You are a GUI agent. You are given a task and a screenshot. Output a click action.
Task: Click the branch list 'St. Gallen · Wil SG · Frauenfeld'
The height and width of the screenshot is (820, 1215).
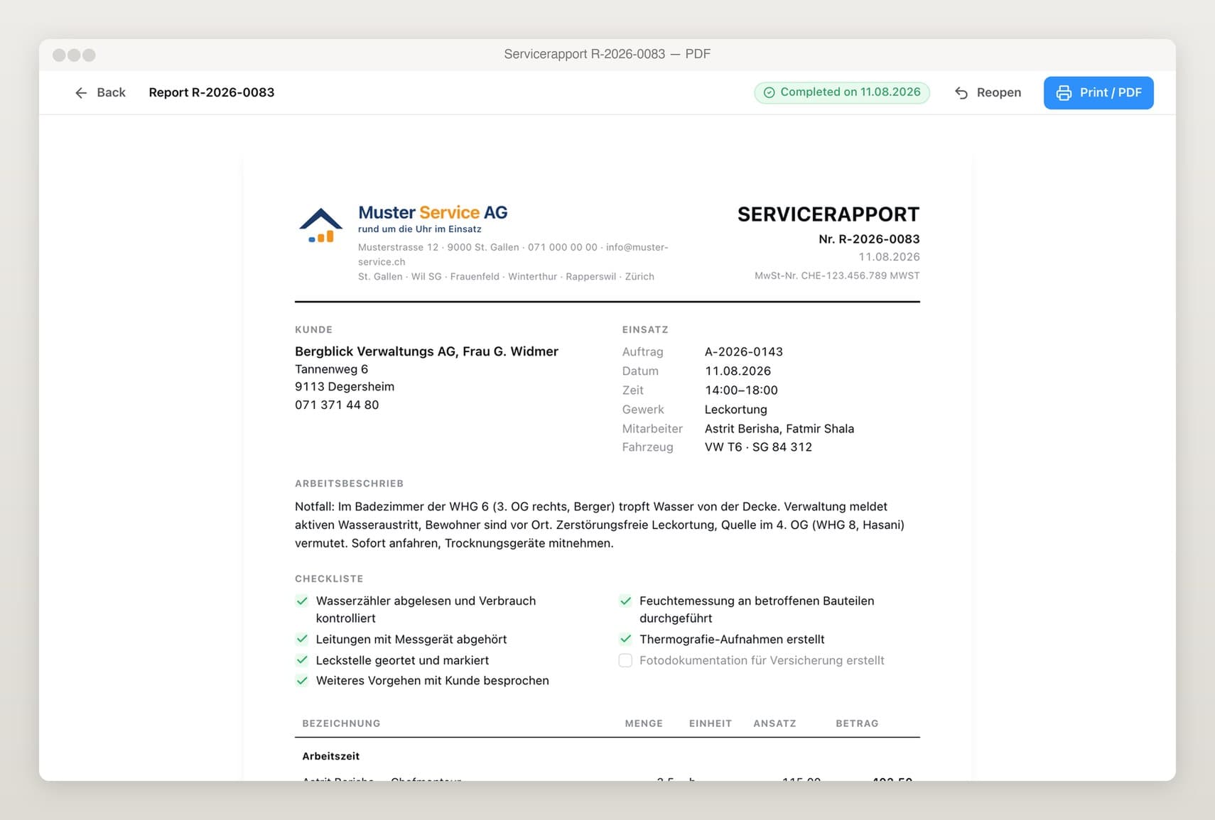click(x=428, y=277)
